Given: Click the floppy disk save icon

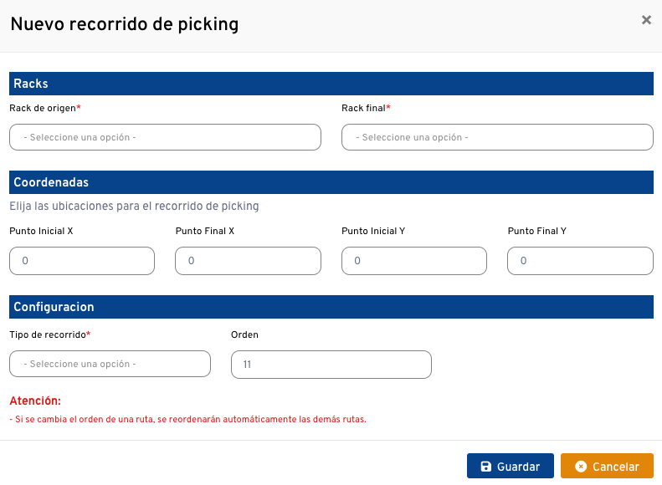Looking at the screenshot, I should [485, 467].
